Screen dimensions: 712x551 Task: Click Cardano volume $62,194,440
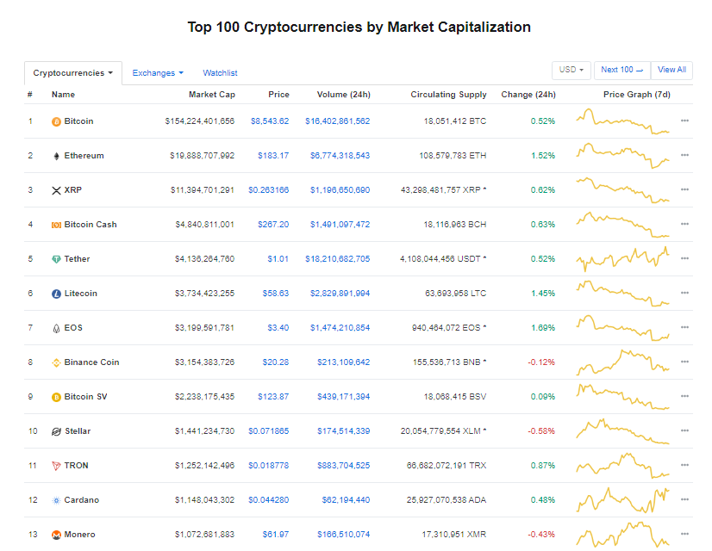[x=346, y=501]
